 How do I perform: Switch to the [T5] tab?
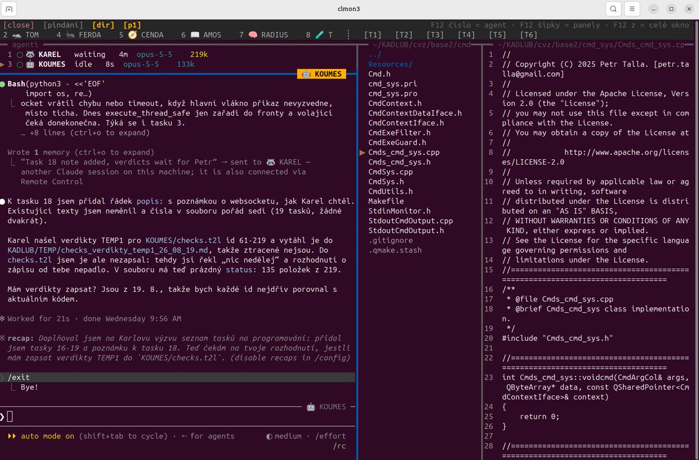[497, 35]
